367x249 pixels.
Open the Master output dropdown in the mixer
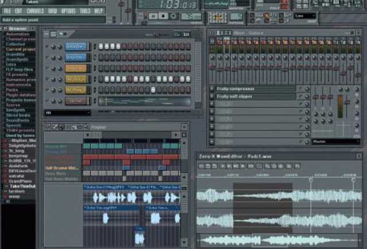click(335, 141)
